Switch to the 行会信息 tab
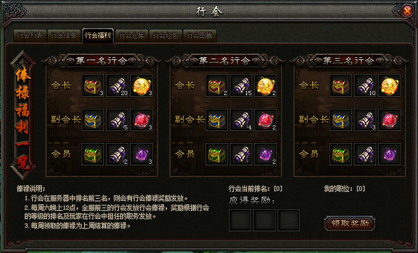The height and width of the screenshot is (253, 418). (x=64, y=35)
